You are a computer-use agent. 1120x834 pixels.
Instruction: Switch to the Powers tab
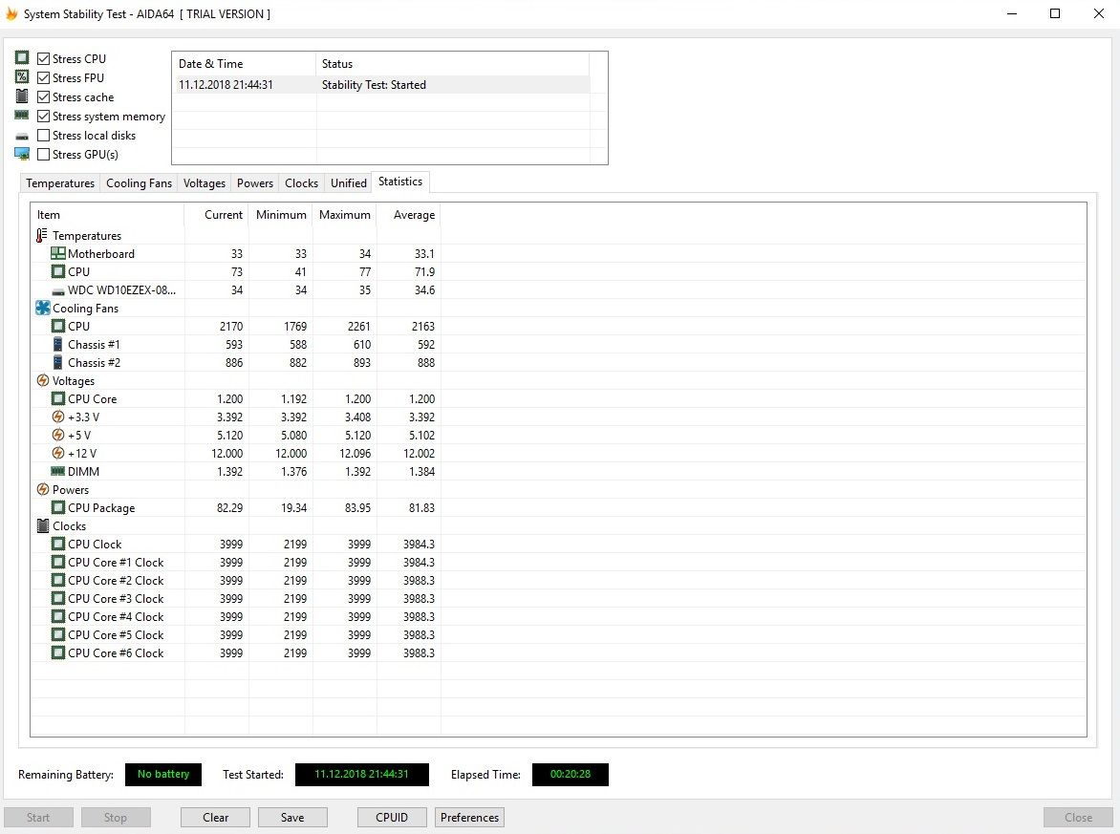(x=255, y=182)
